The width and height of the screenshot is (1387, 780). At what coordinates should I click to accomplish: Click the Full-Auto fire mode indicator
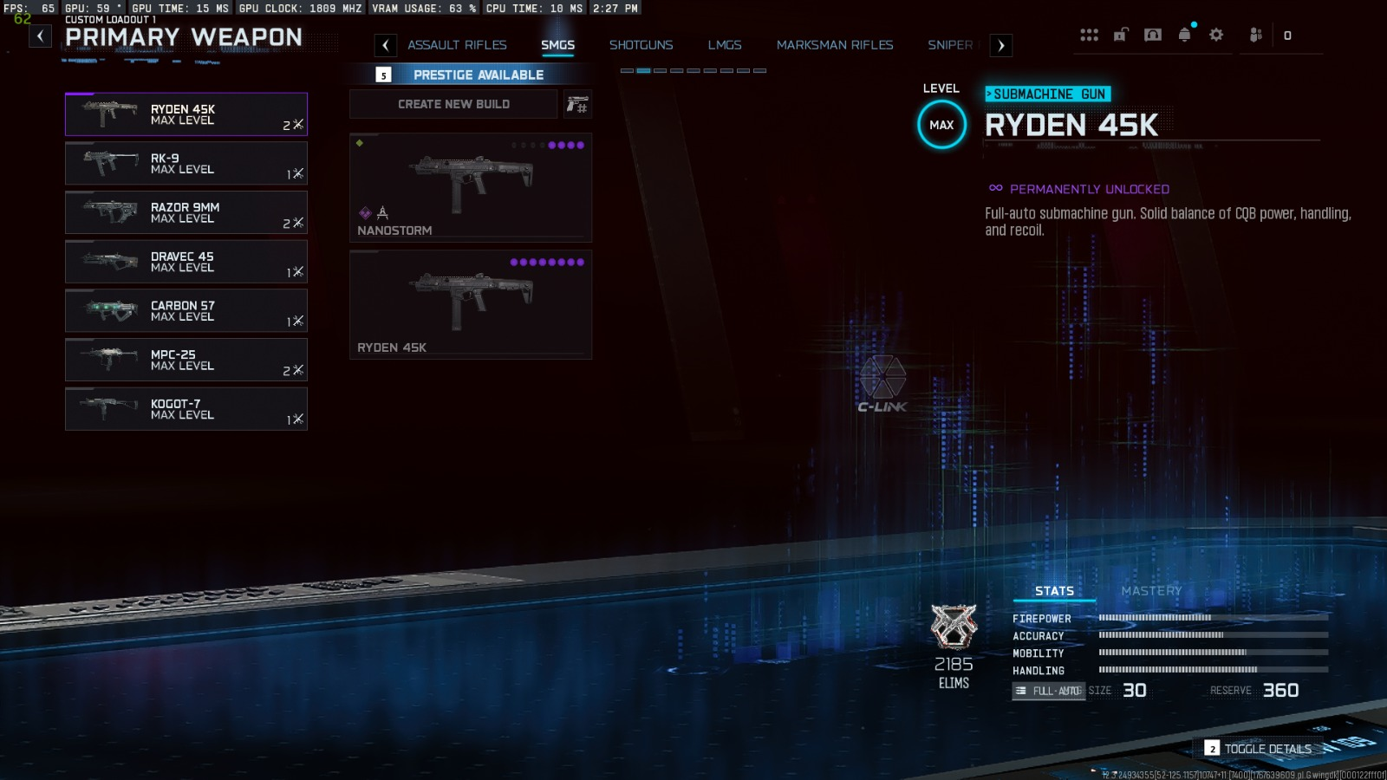pyautogui.click(x=1048, y=691)
